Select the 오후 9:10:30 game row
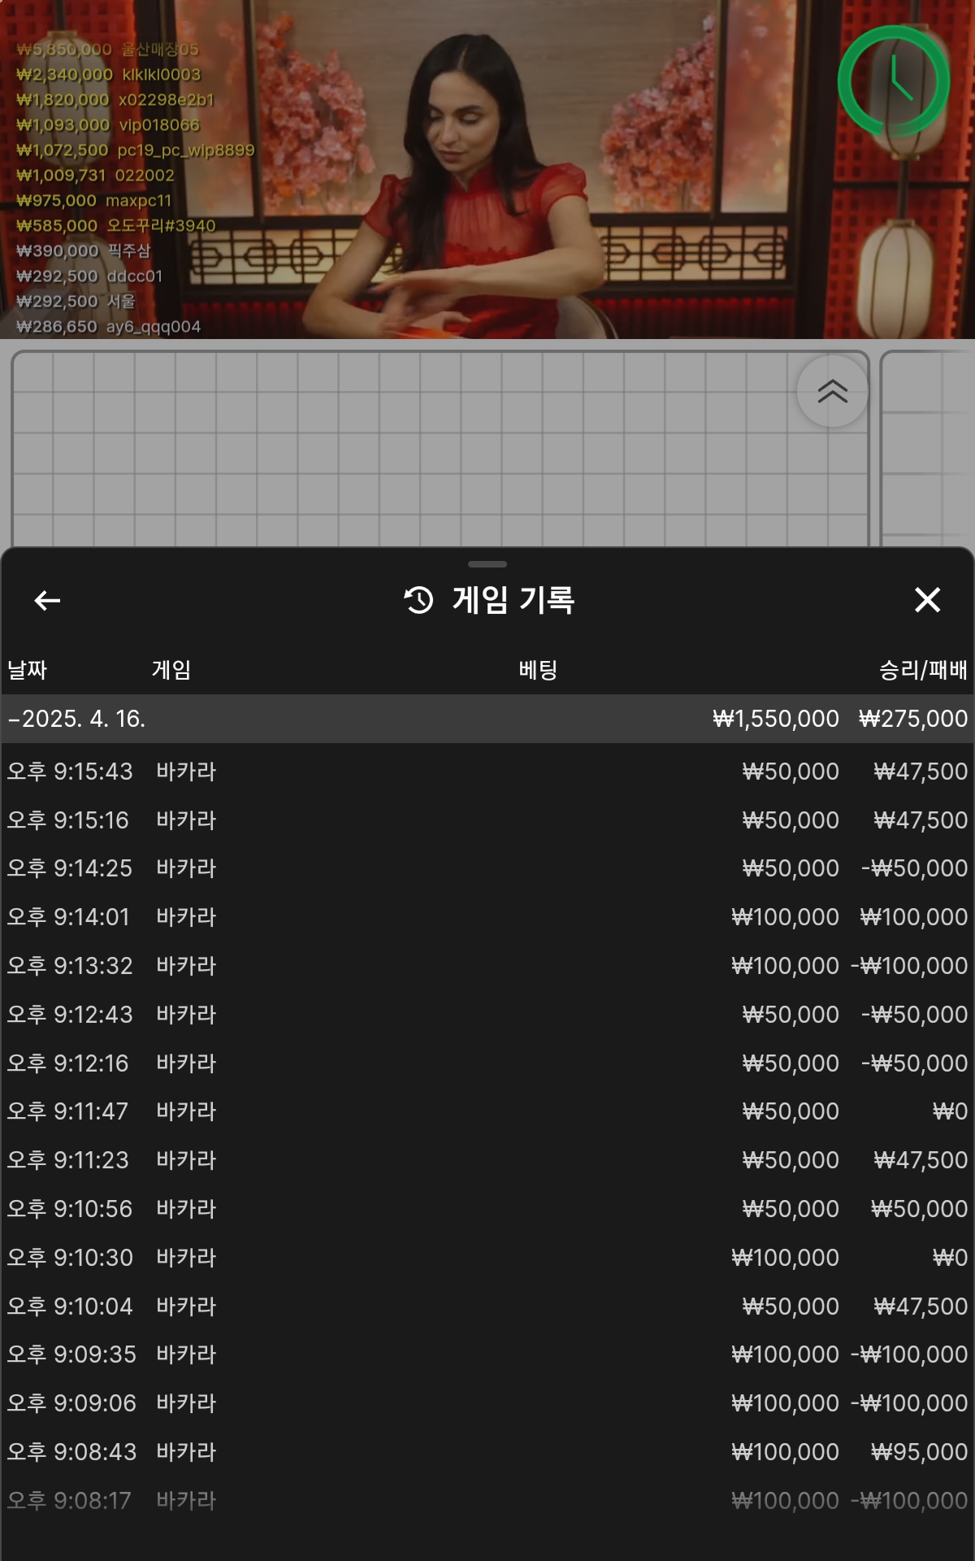This screenshot has width=975, height=1561. pos(487,1258)
